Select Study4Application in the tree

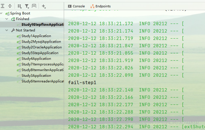[x=36, y=59]
